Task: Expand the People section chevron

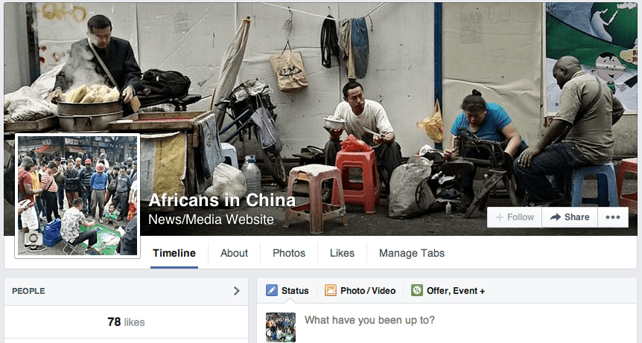Action: [237, 291]
